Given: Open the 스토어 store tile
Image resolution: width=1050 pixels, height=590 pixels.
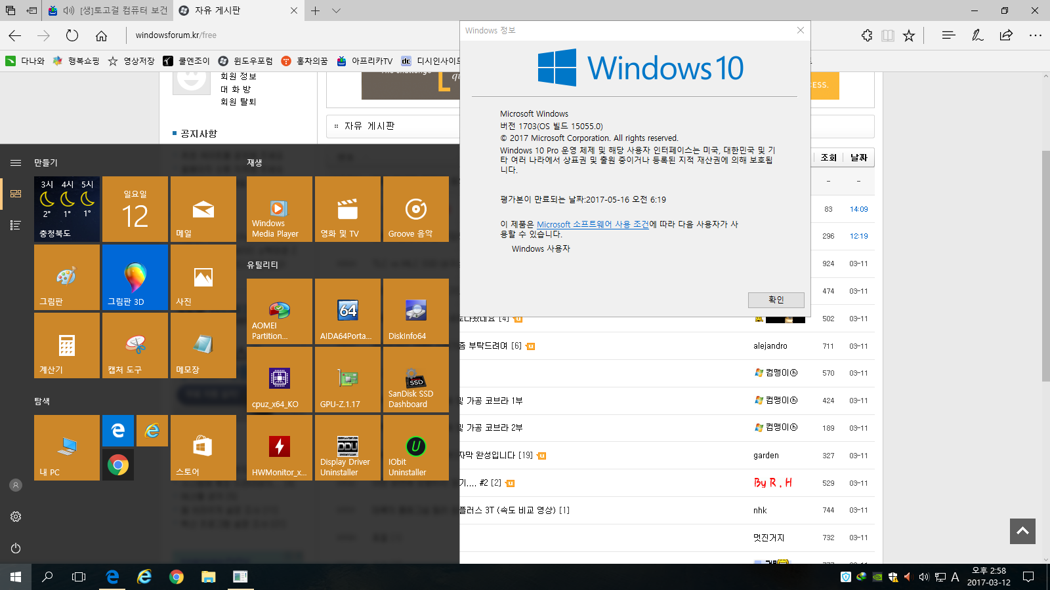Looking at the screenshot, I should point(203,448).
